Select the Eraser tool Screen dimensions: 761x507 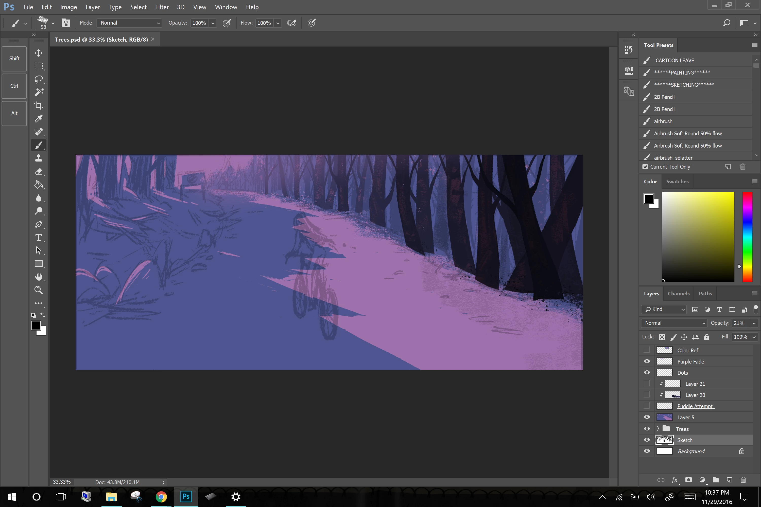(39, 171)
